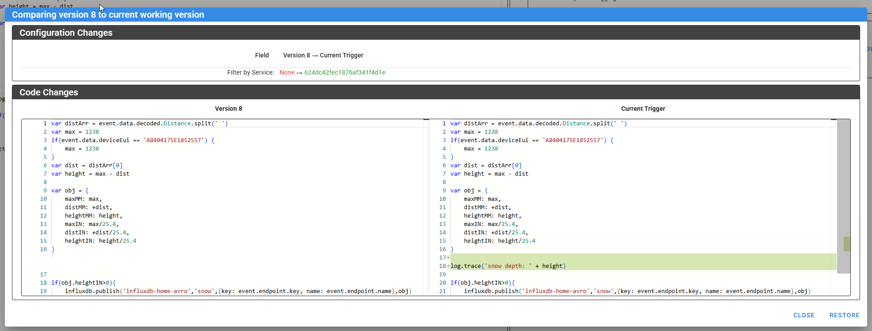Viewport: 872px width, 331px height.
Task: Click 'maxMM: max,' line in Current Trigger pane
Action: click(x=482, y=199)
